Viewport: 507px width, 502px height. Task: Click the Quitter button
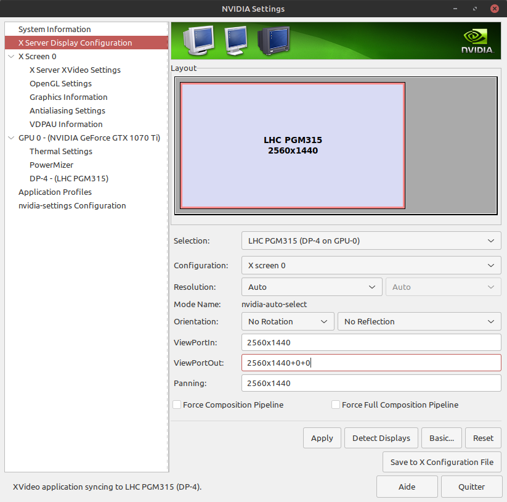click(x=471, y=487)
